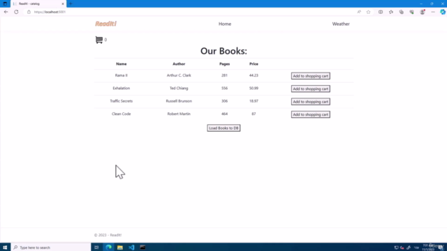
Task: Open the terminal from taskbar
Action: pyautogui.click(x=142, y=248)
